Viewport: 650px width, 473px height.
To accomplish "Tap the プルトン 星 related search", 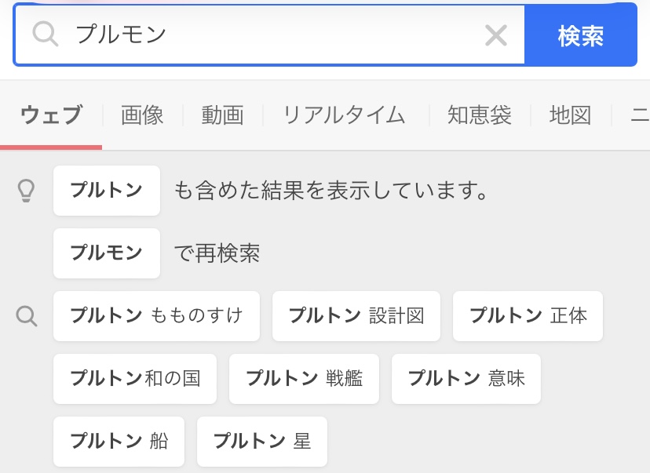I will [x=261, y=442].
